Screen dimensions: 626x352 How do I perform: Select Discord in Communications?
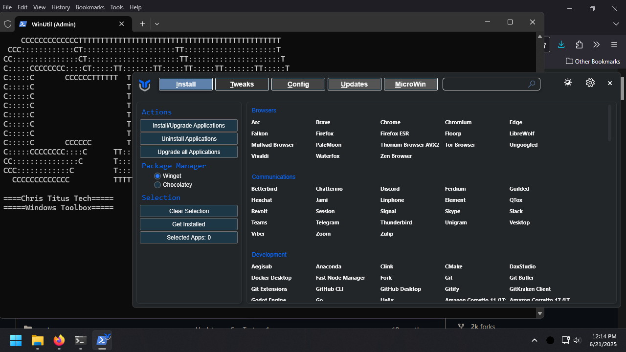(x=390, y=189)
